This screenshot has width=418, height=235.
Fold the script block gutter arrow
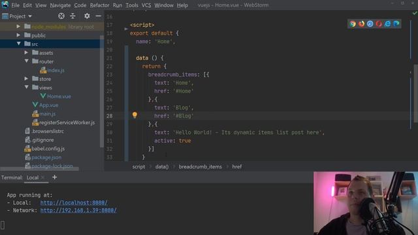click(126, 29)
